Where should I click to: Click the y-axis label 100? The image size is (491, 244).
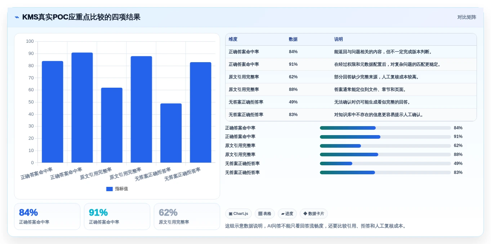[x=30, y=41]
